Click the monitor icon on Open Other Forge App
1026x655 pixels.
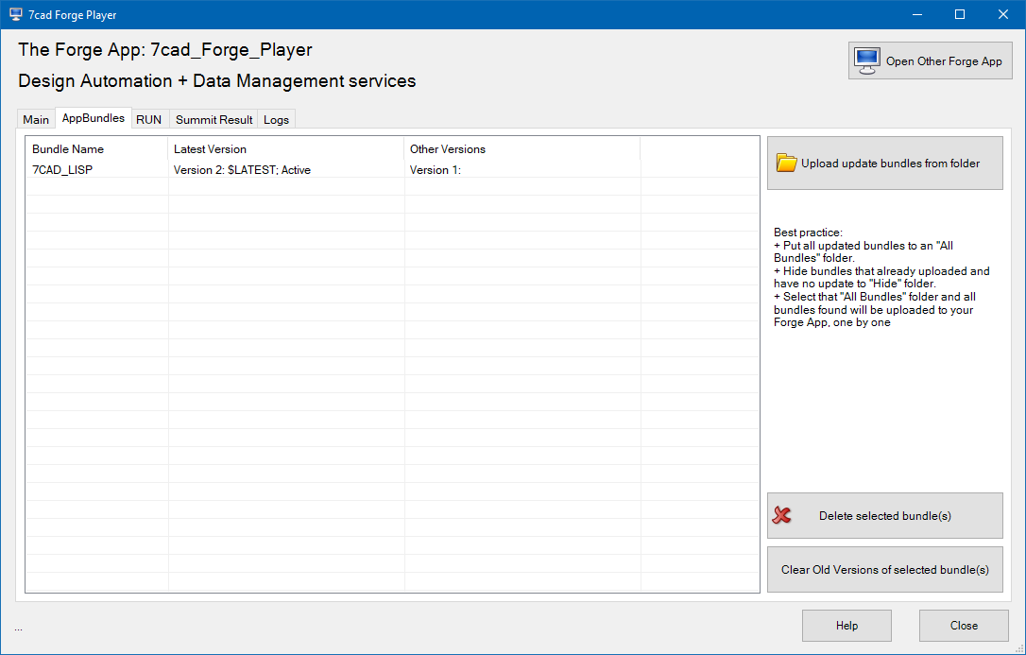click(x=867, y=60)
